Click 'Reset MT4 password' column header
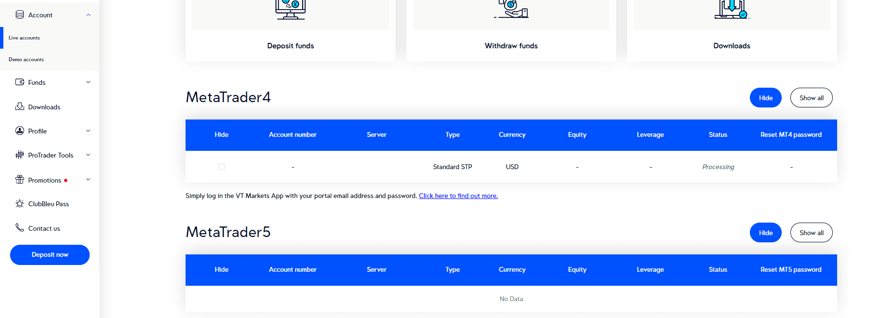This screenshot has height=318, width=880. click(791, 134)
